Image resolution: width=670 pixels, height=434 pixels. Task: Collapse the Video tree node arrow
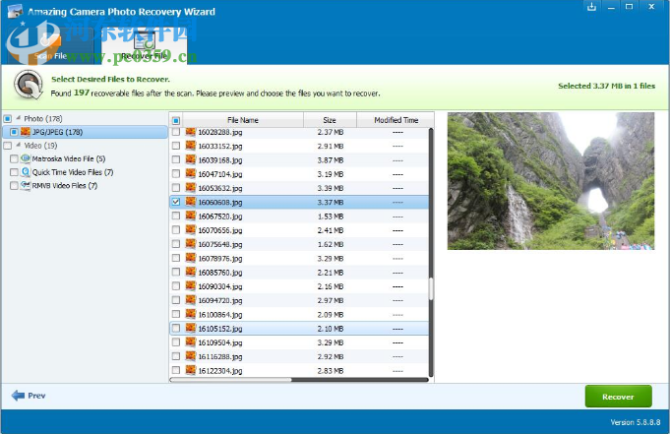pyautogui.click(x=19, y=145)
